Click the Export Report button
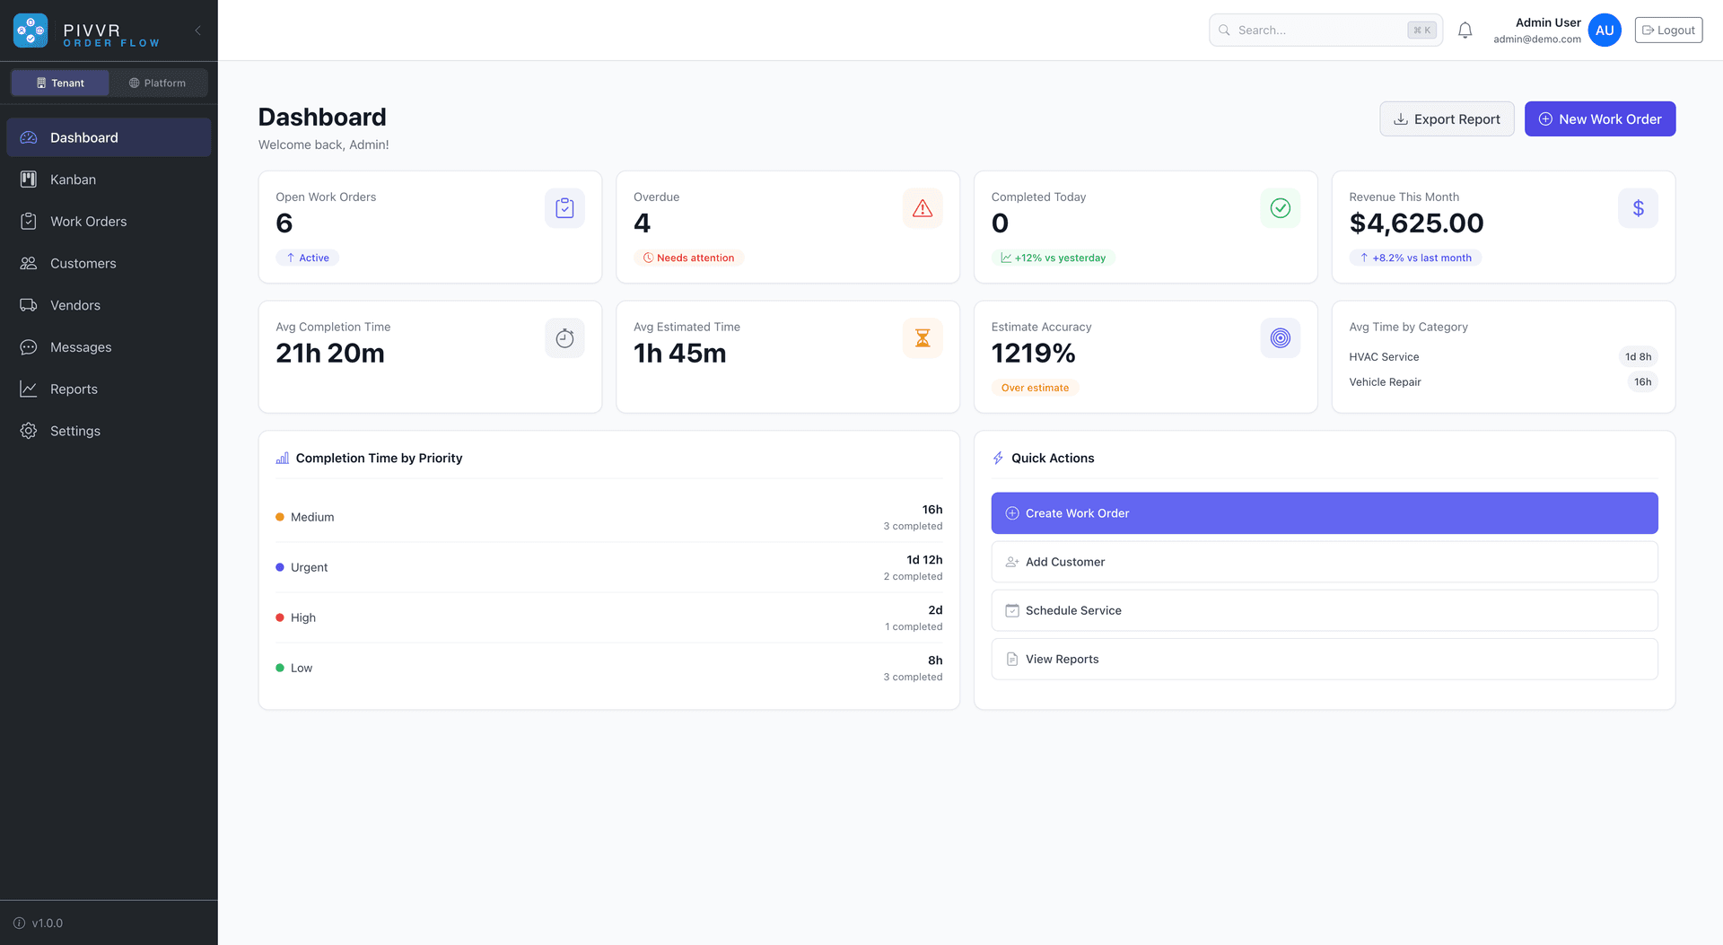1723x945 pixels. point(1447,118)
